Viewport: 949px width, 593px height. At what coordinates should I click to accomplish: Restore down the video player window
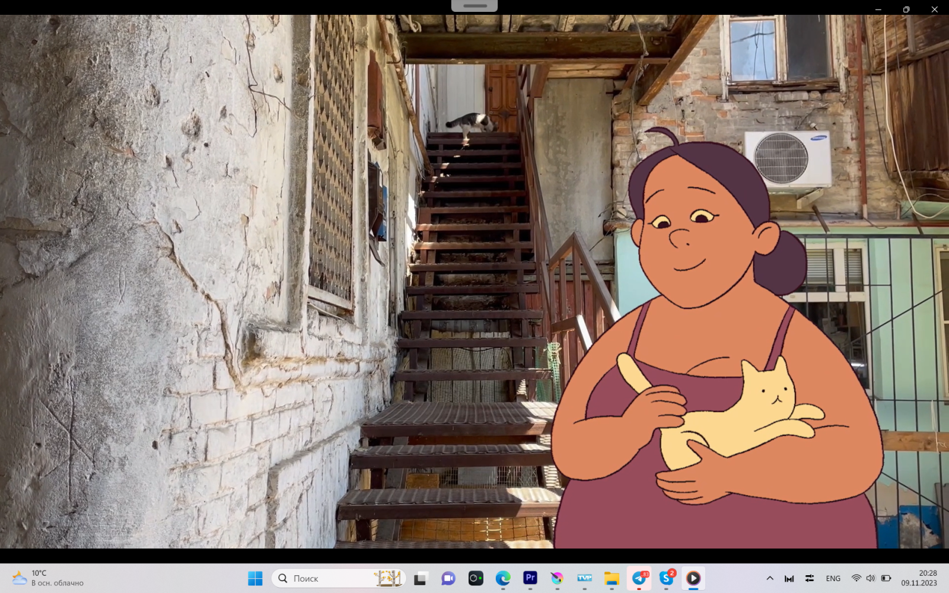[906, 9]
